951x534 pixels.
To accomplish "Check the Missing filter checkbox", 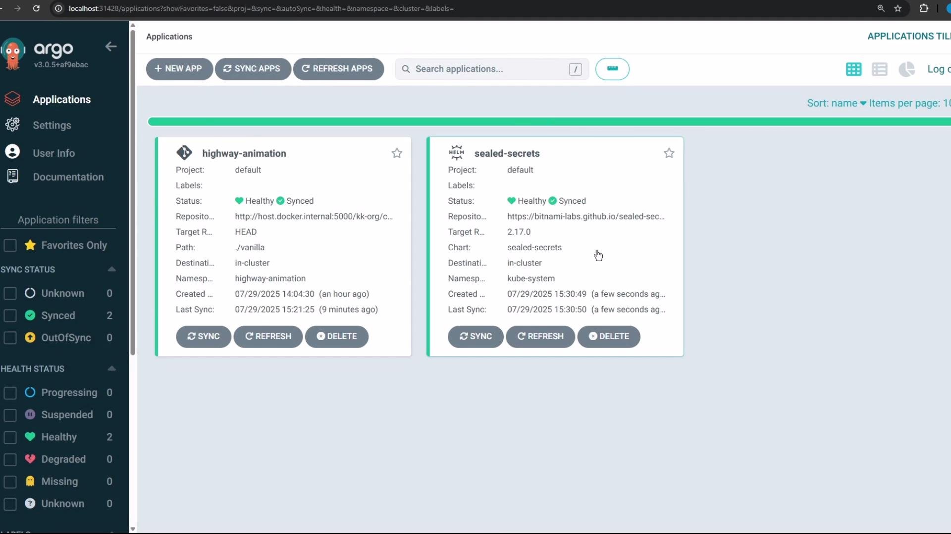I will pyautogui.click(x=10, y=482).
